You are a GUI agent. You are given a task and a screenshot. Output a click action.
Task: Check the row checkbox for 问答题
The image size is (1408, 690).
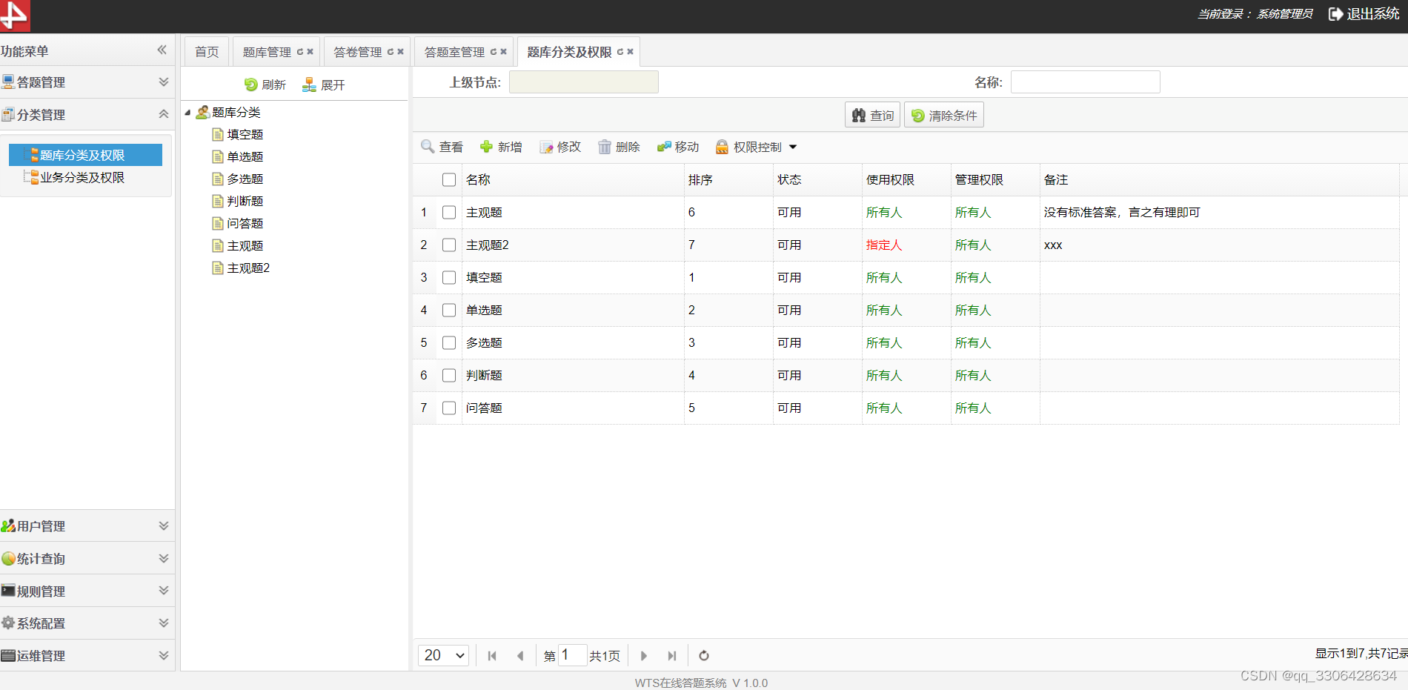point(449,408)
